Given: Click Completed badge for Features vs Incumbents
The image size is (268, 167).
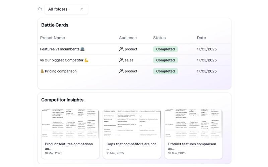Looking at the screenshot, I should 165,49.
